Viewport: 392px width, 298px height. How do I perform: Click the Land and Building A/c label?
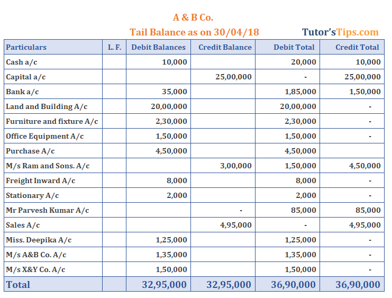tap(47, 106)
